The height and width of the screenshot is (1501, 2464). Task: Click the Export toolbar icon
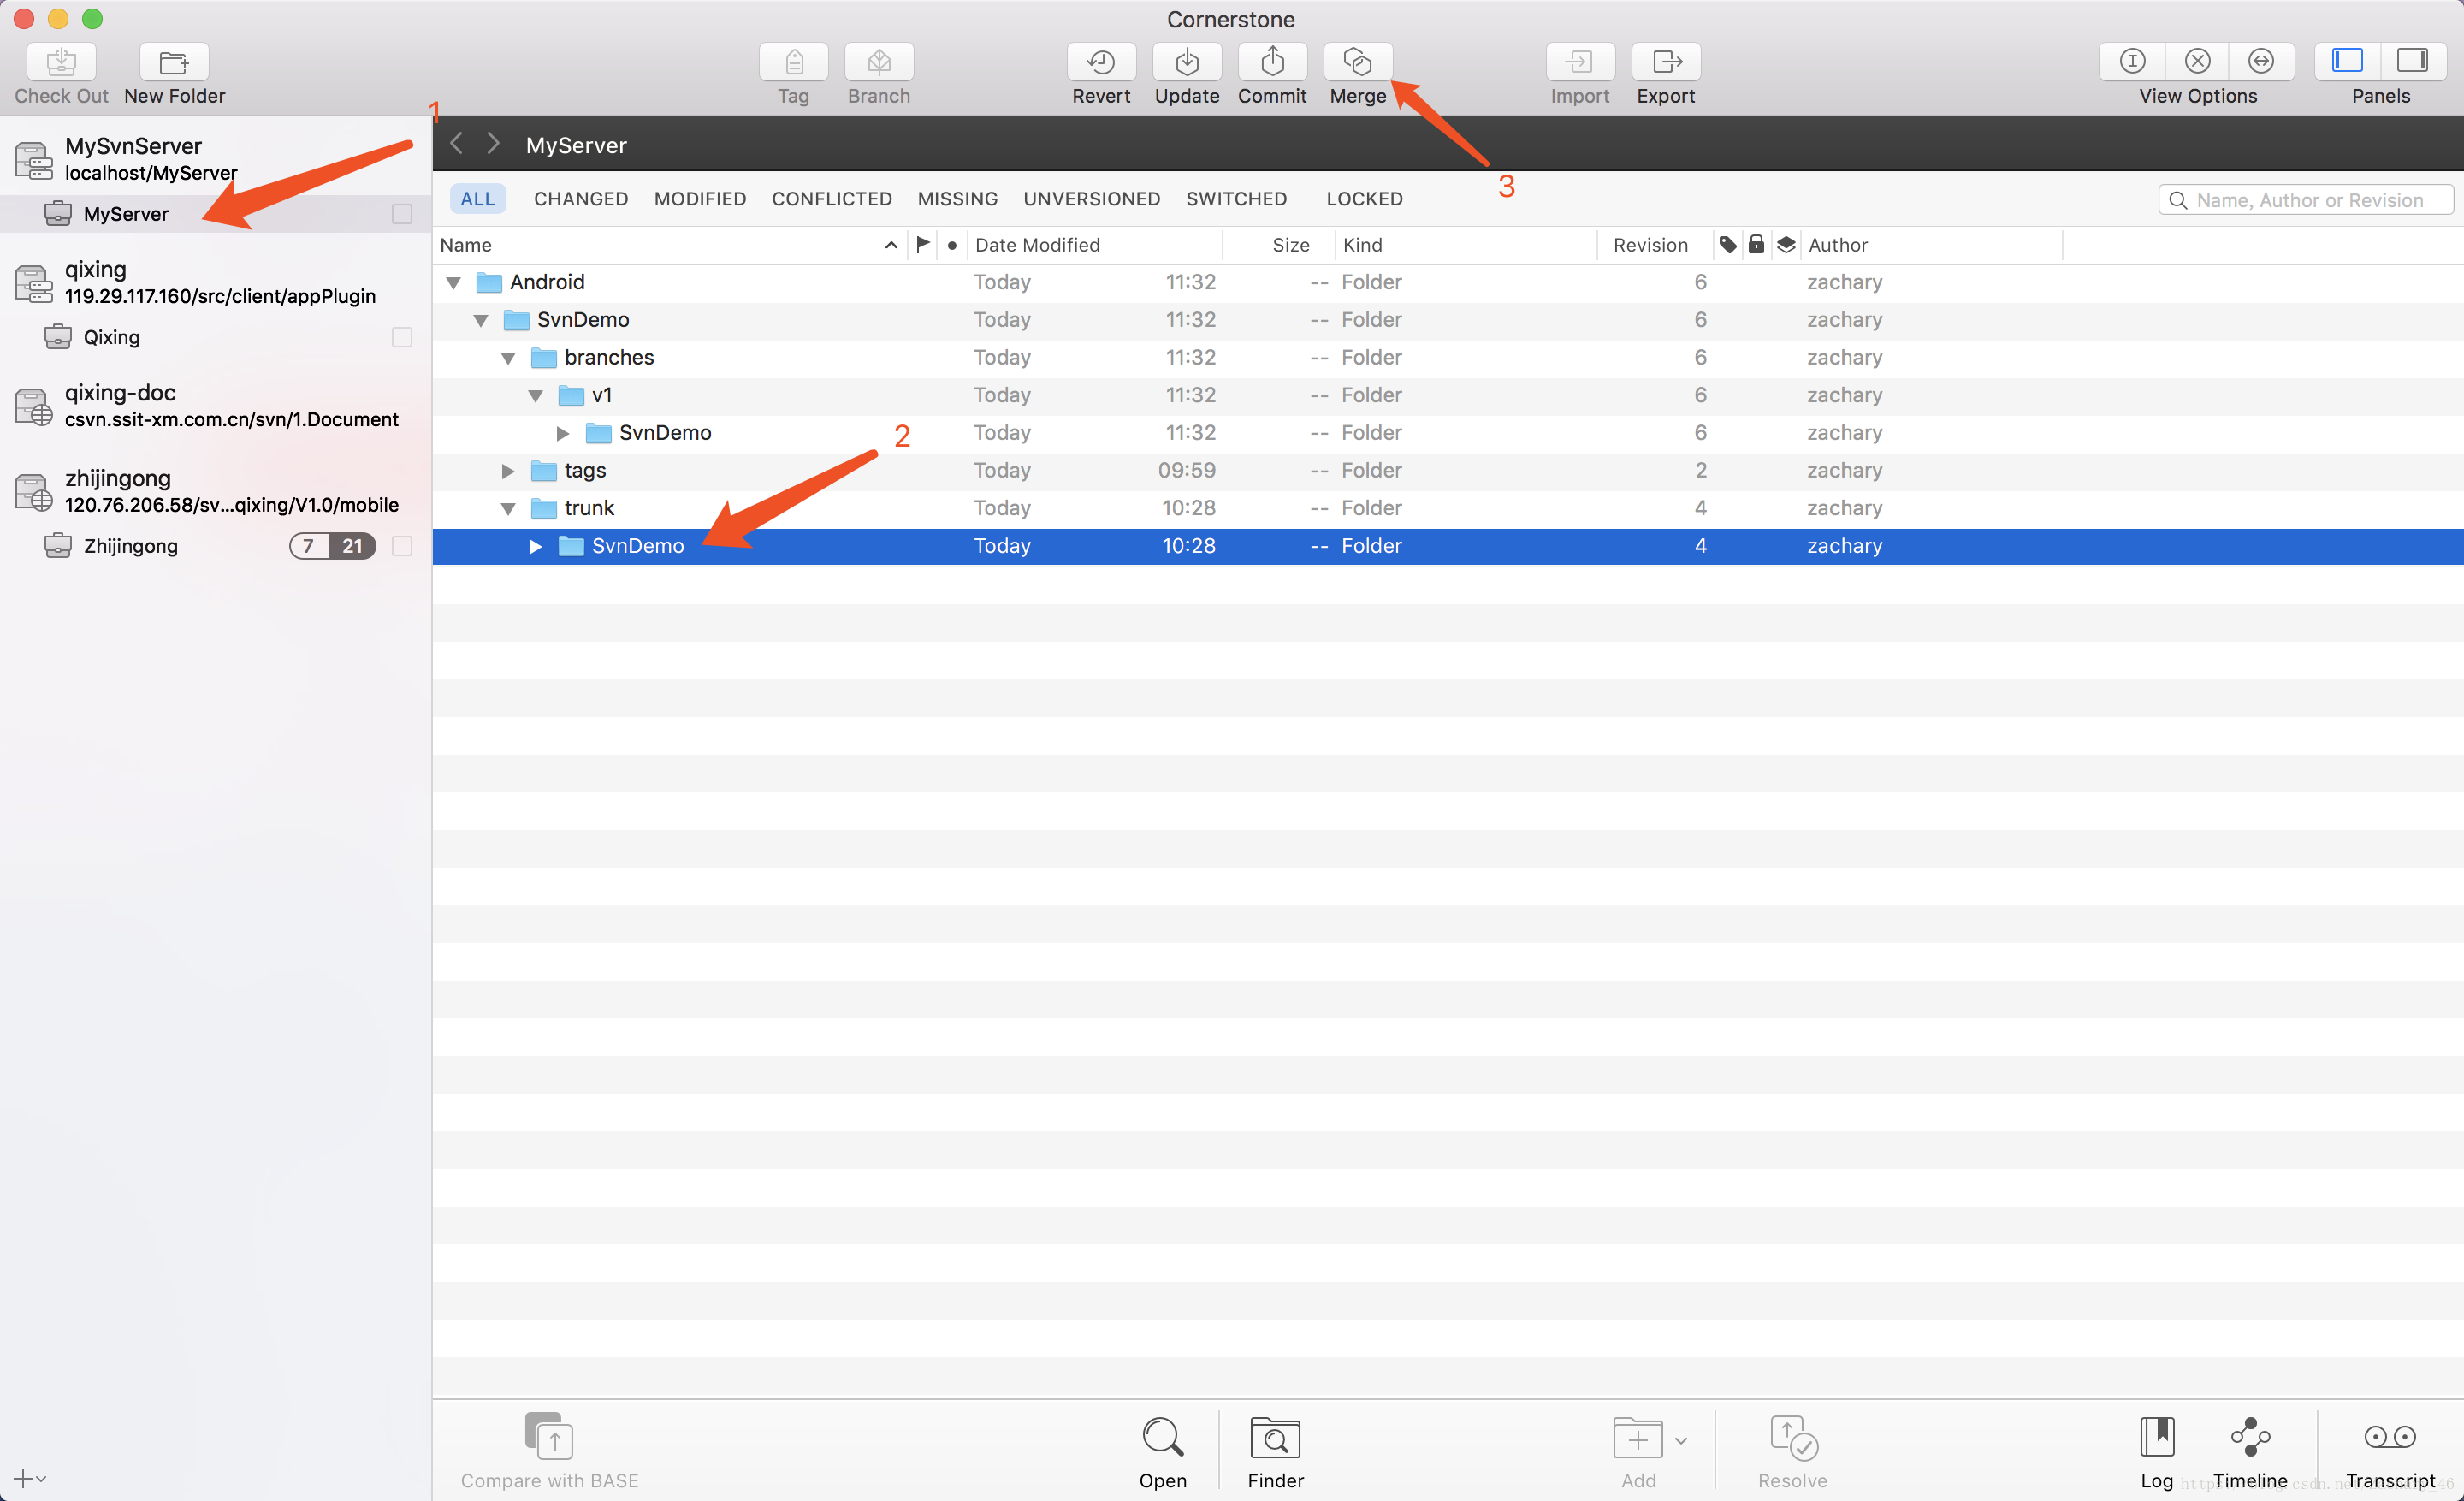coord(1666,62)
